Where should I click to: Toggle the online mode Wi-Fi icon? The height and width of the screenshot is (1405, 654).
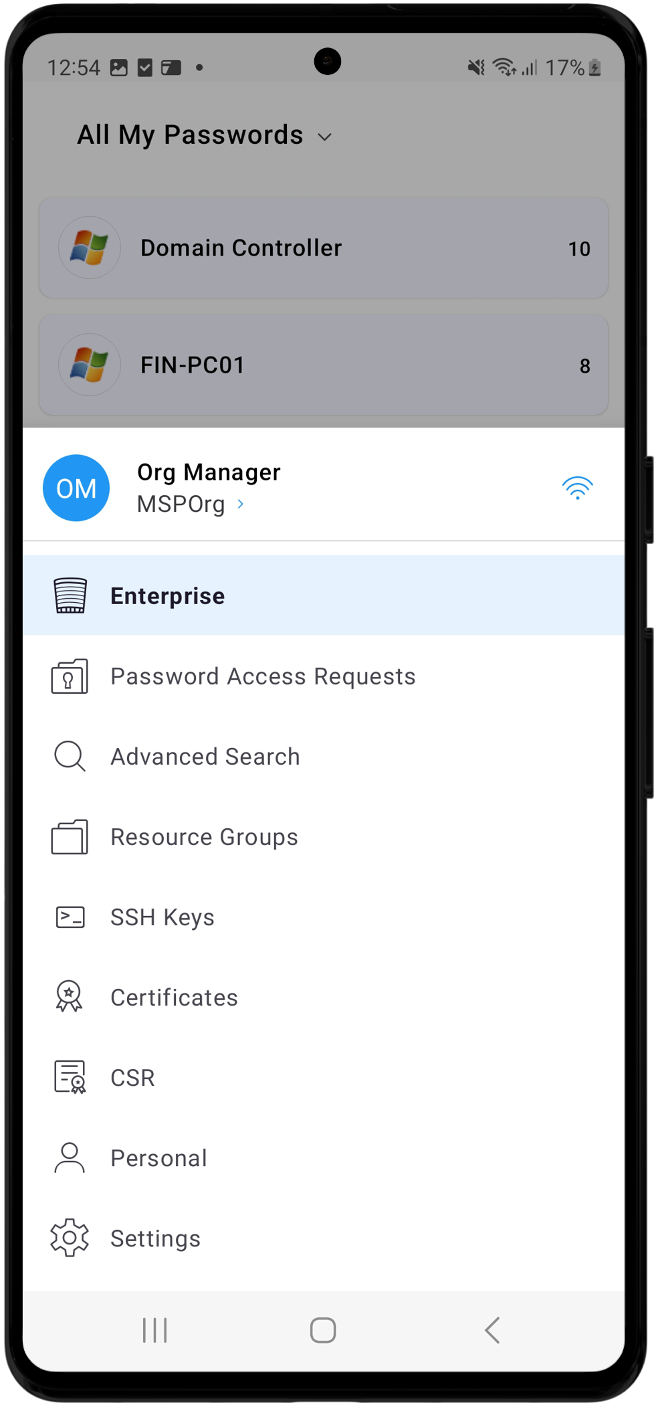click(577, 488)
